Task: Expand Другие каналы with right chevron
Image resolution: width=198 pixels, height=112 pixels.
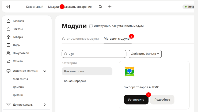Action: (x=45, y=105)
